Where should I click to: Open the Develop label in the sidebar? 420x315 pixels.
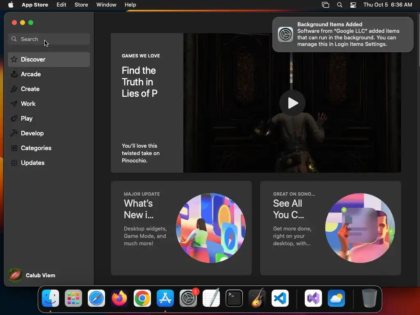coord(32,133)
